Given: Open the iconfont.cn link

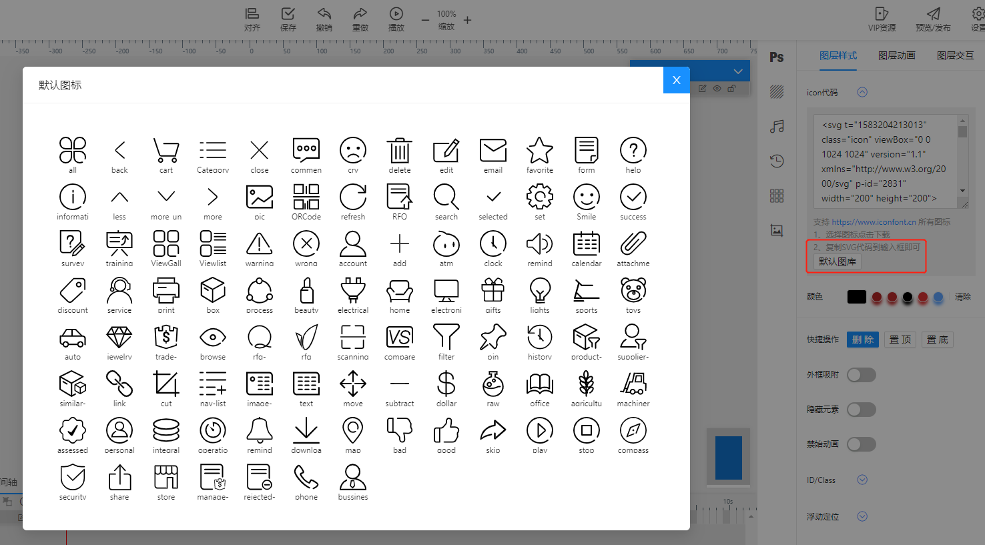Looking at the screenshot, I should pyautogui.click(x=874, y=222).
